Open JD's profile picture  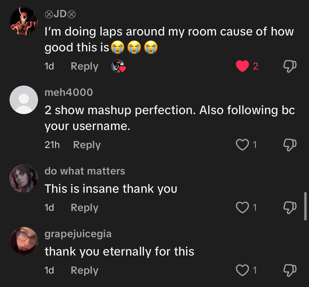click(24, 21)
